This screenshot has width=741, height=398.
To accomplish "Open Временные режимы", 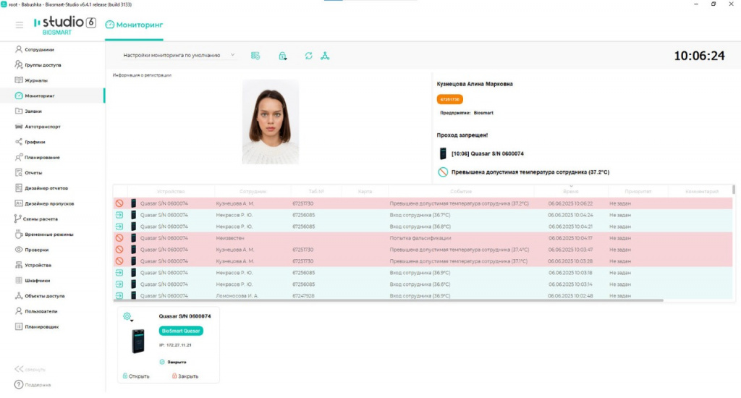I will (44, 234).
